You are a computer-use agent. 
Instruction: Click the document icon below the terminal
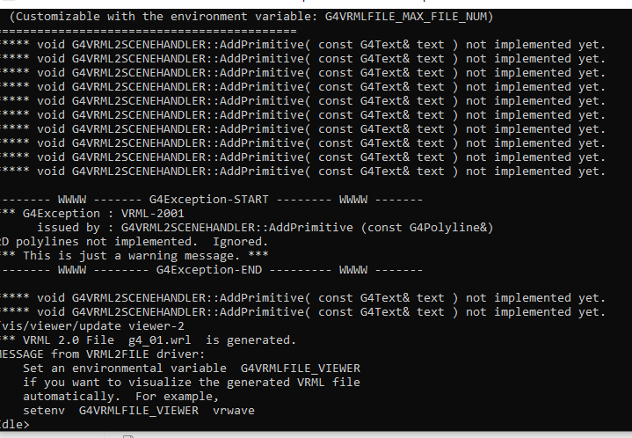click(128, 436)
